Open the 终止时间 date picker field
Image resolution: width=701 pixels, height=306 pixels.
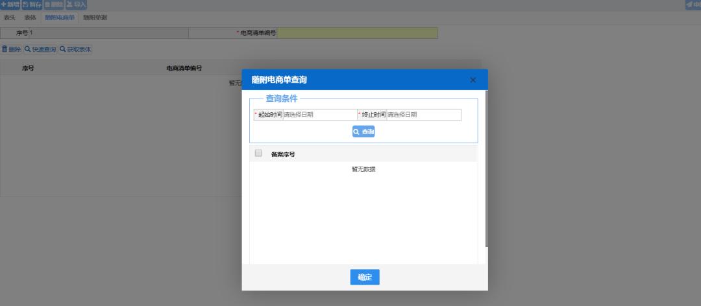[x=423, y=115]
